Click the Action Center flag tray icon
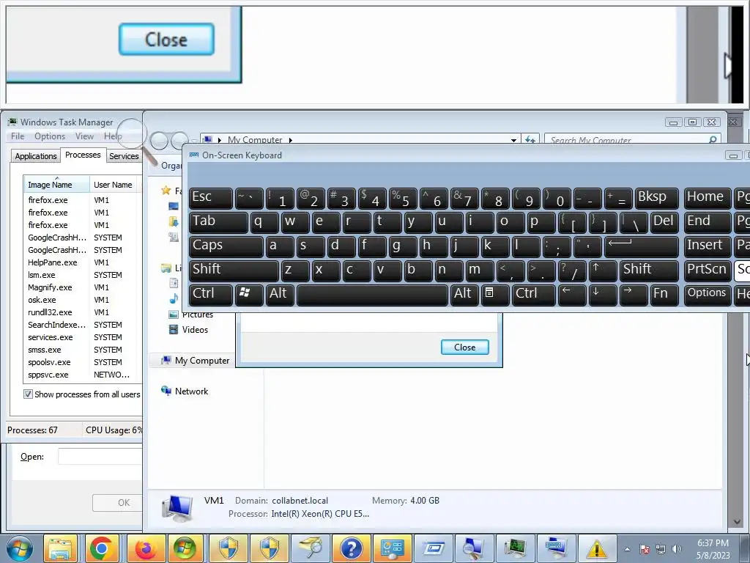 645,549
